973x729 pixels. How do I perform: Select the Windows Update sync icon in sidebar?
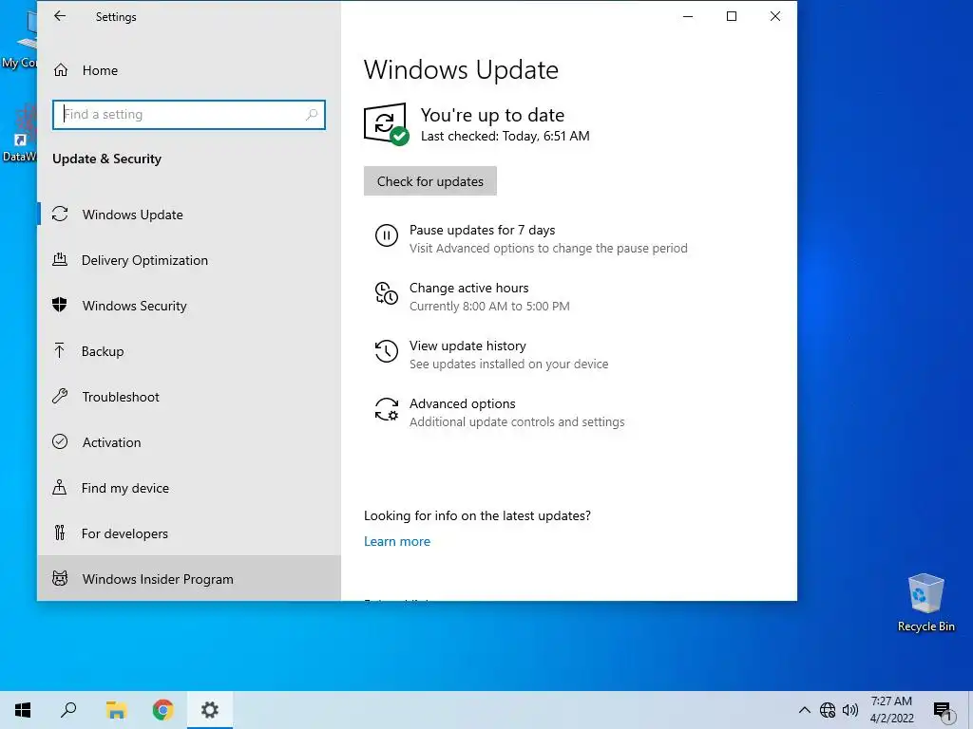60,214
